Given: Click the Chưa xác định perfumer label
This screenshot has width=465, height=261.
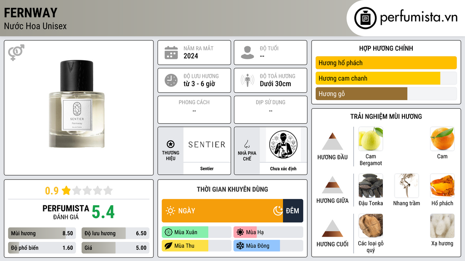Looking at the screenshot, I should click(x=283, y=169).
